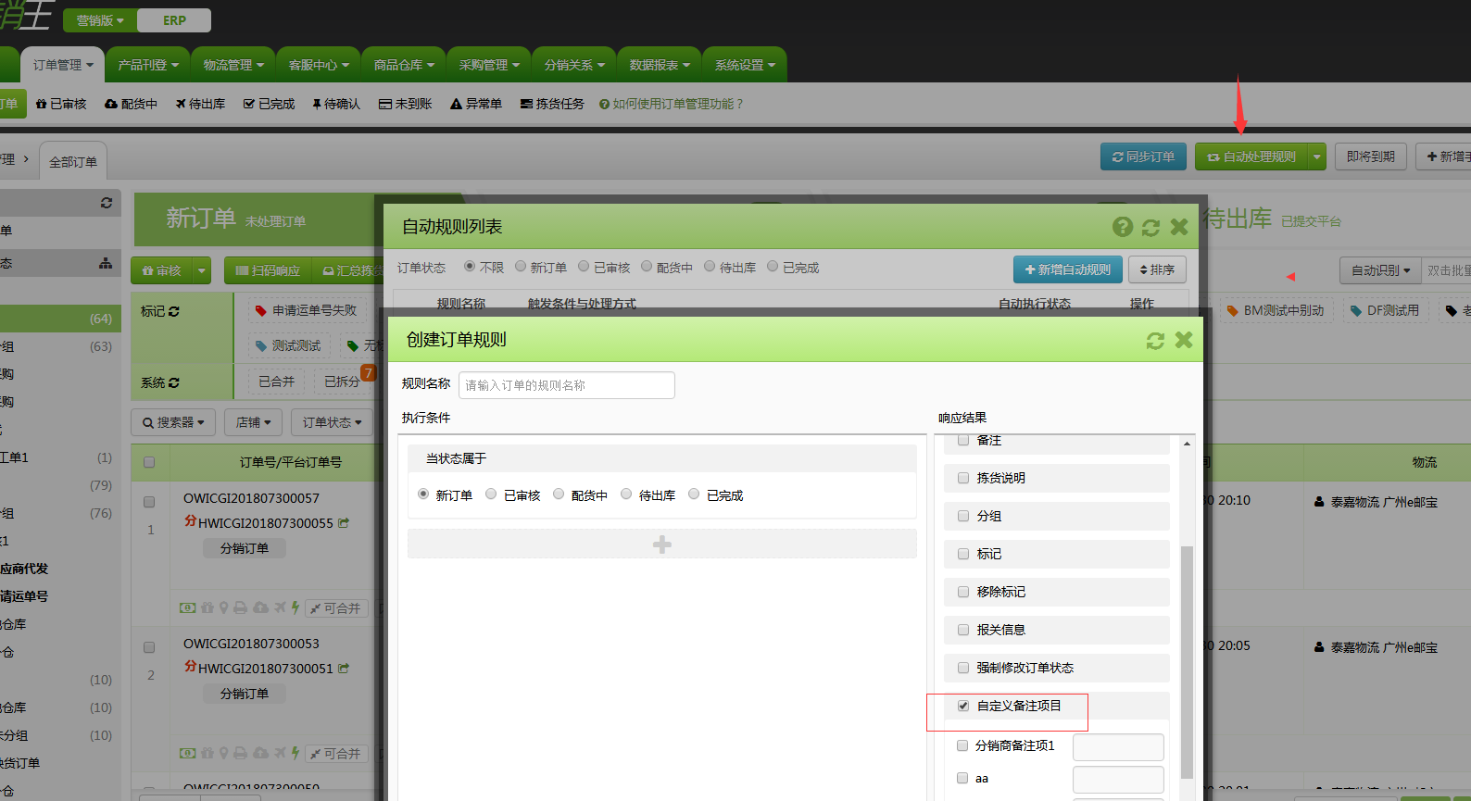Image resolution: width=1471 pixels, height=801 pixels.
Task: Close the 自动规则列表 dialog
Action: click(1179, 227)
